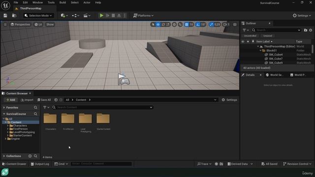Image resolution: width=315 pixels, height=177 pixels.
Task: Open the Selection Mode dropdown
Action: coord(38,15)
